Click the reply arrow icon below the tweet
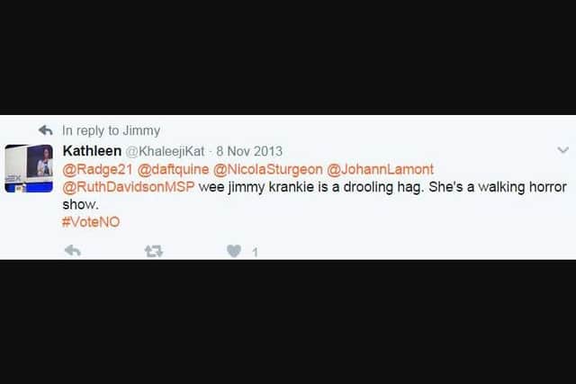Image resolution: width=576 pixels, height=384 pixels. click(x=72, y=251)
